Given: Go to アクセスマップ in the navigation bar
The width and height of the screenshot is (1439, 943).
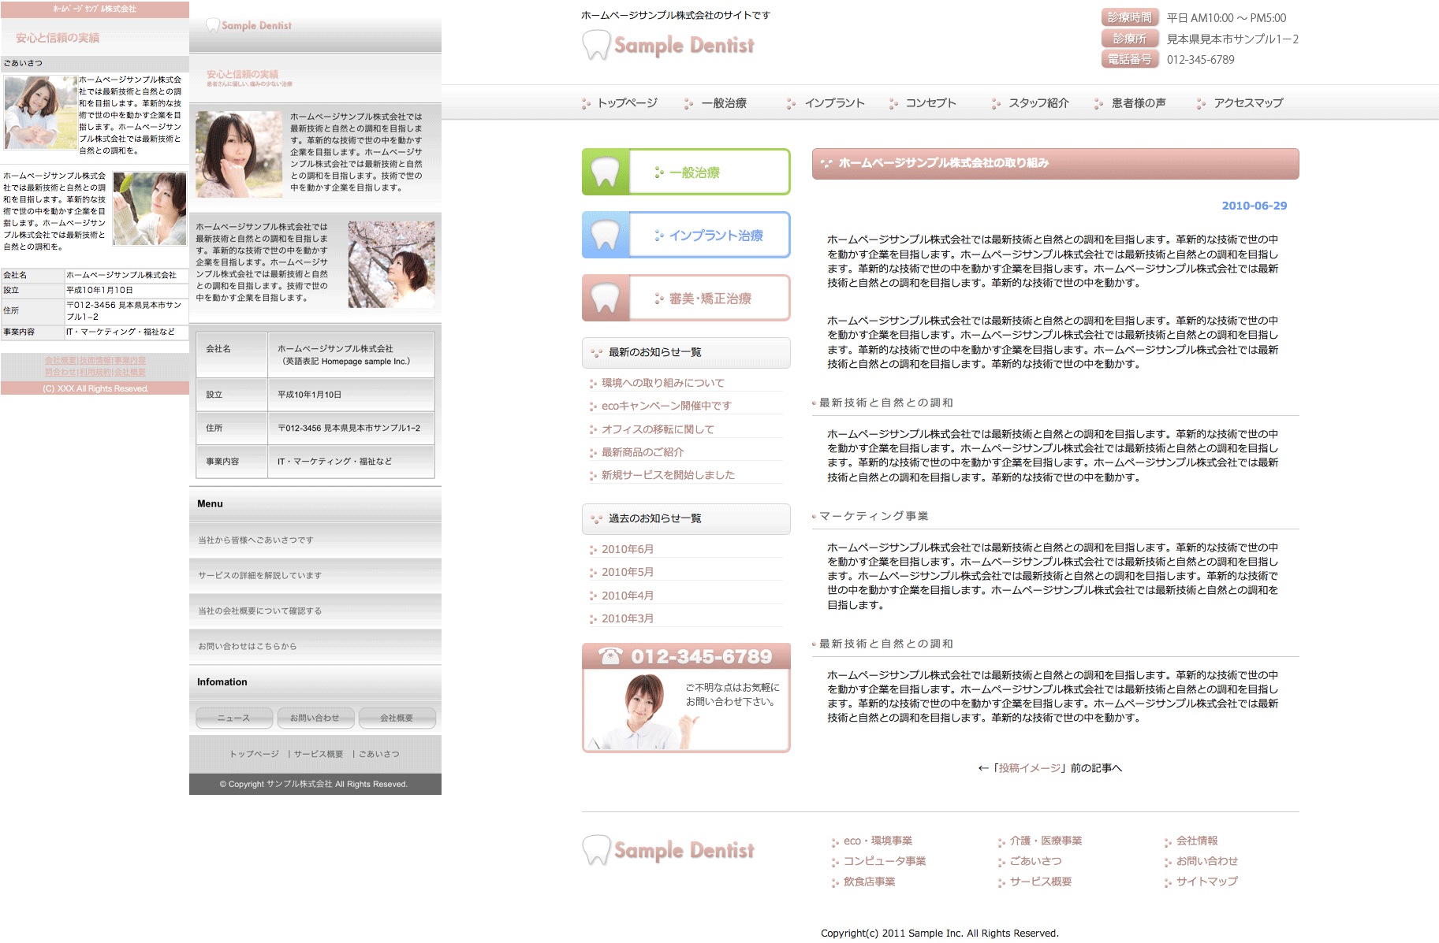Looking at the screenshot, I should [x=1247, y=103].
